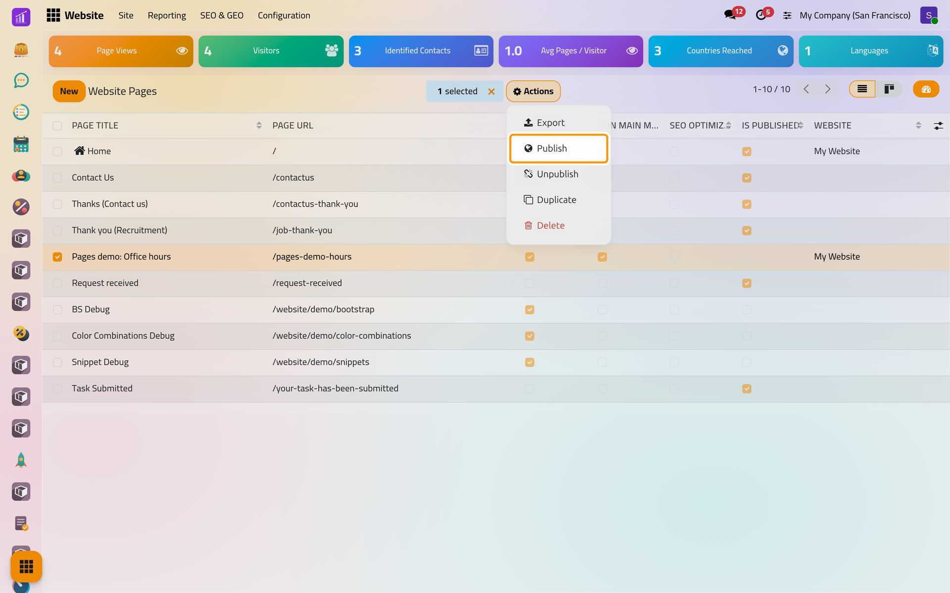Viewport: 950px width, 593px height.
Task: Open the contacts app sidebar icon
Action: (x=21, y=175)
